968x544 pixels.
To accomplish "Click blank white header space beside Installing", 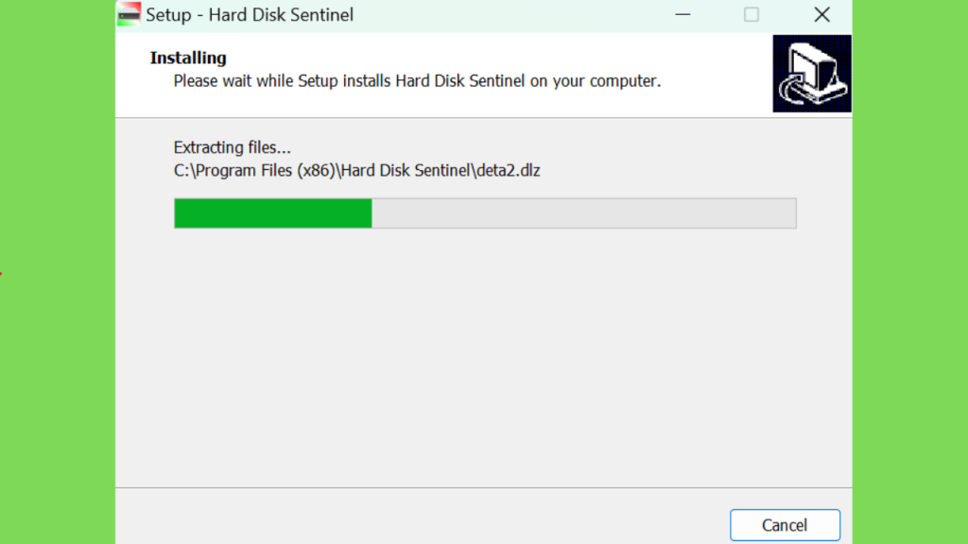I will click(493, 58).
